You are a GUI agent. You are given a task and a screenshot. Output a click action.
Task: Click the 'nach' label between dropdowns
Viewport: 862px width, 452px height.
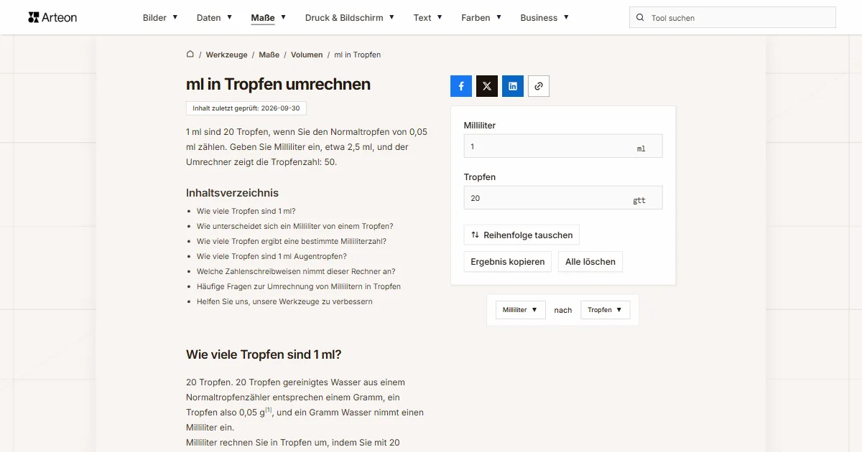tap(563, 310)
